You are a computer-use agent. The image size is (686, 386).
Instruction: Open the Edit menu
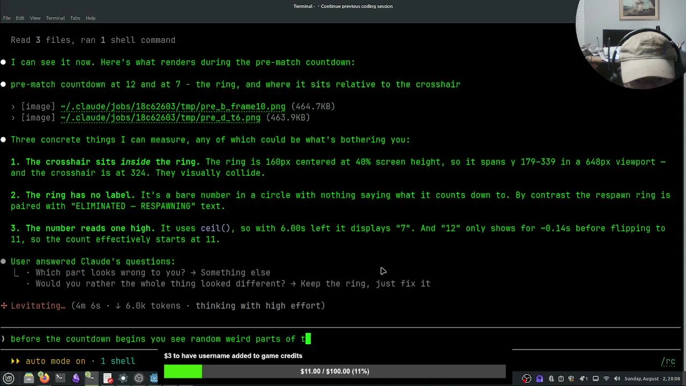pyautogui.click(x=20, y=18)
